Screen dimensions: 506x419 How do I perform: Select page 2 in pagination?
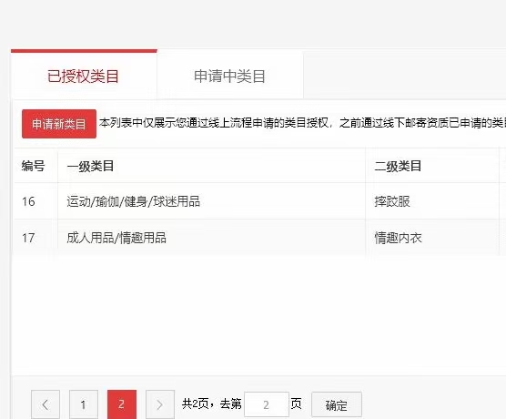pos(122,404)
